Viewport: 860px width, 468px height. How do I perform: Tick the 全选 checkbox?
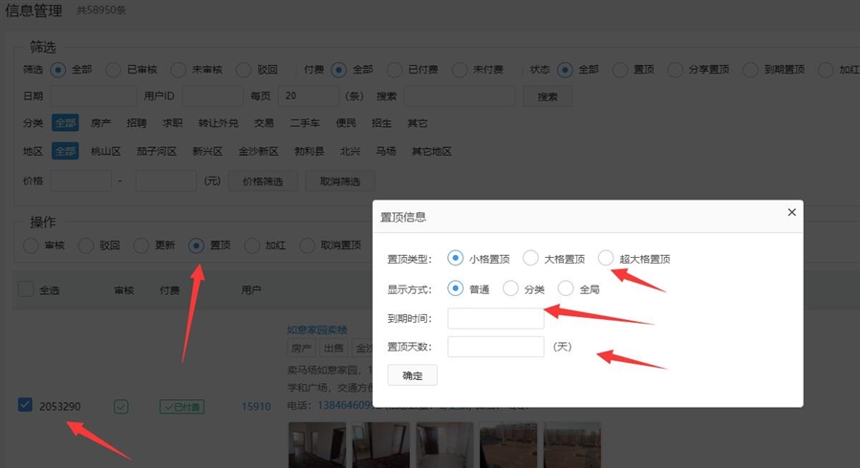[26, 289]
